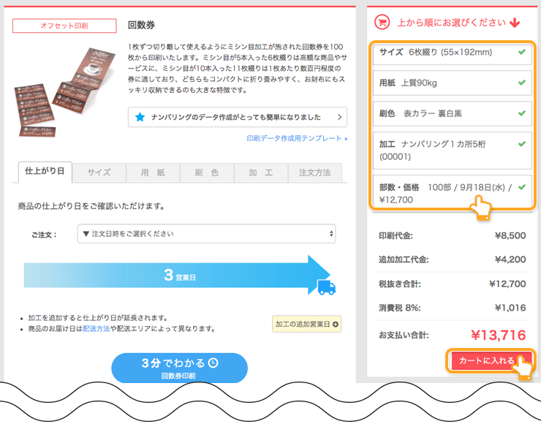Click the clock icon on 3分でわかる button
The image size is (541, 424).
point(213,363)
